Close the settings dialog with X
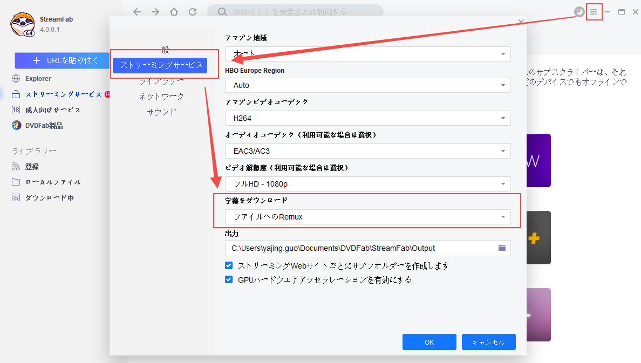 point(521,22)
